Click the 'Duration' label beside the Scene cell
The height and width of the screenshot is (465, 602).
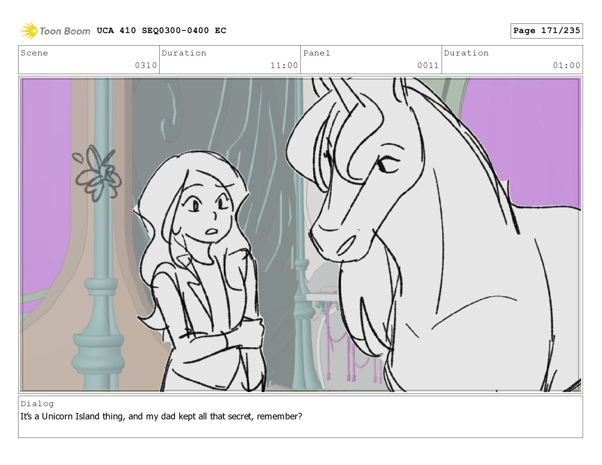pos(184,53)
